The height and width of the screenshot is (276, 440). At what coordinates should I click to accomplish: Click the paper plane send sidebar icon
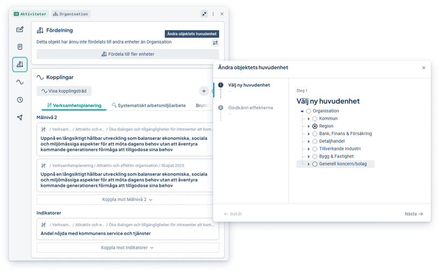(20, 117)
